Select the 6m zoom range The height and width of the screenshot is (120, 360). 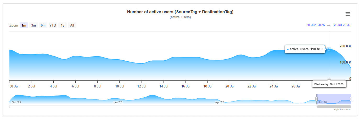point(43,25)
